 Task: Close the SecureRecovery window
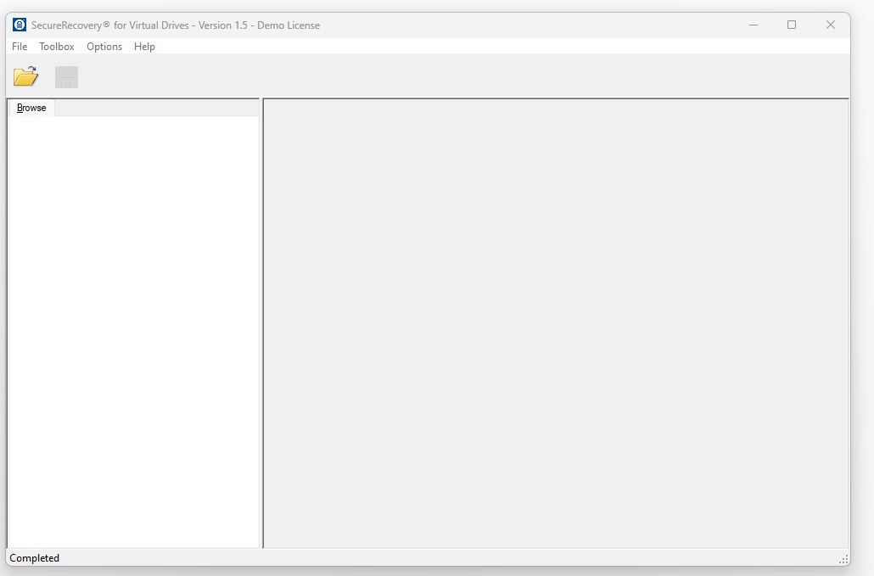pyautogui.click(x=831, y=25)
